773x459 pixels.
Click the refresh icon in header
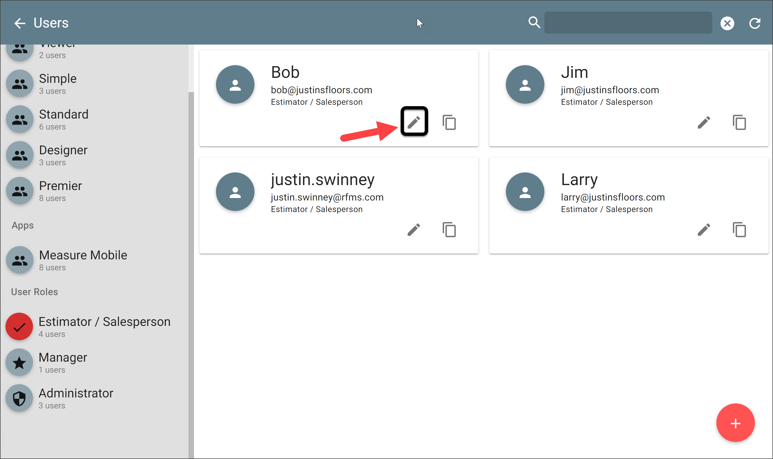click(755, 23)
